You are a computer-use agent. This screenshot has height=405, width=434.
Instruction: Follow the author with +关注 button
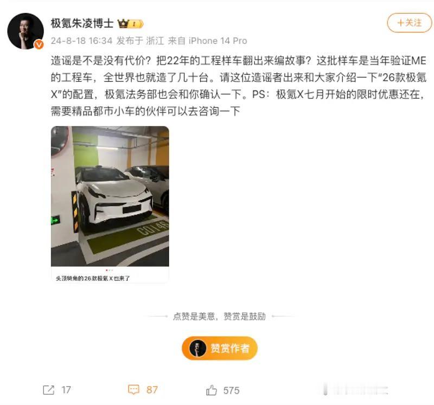click(409, 23)
